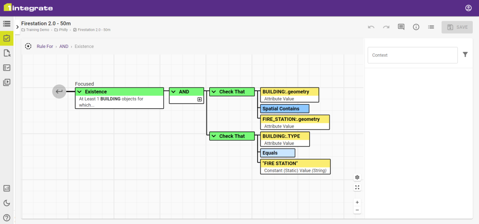Screen dimensions: 479x224
Task: Click the redo arrow in toolbar
Action: click(x=386, y=27)
